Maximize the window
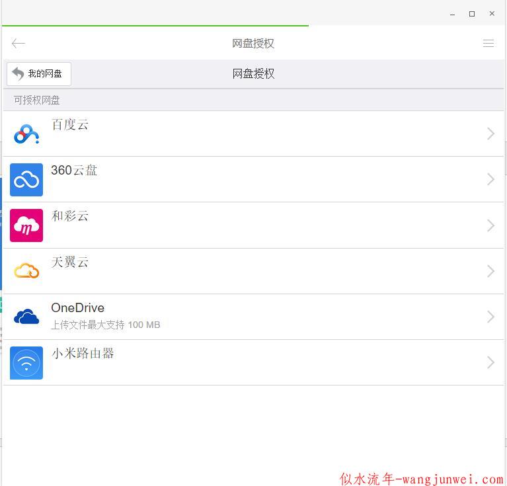The height and width of the screenshot is (486, 507). click(472, 14)
